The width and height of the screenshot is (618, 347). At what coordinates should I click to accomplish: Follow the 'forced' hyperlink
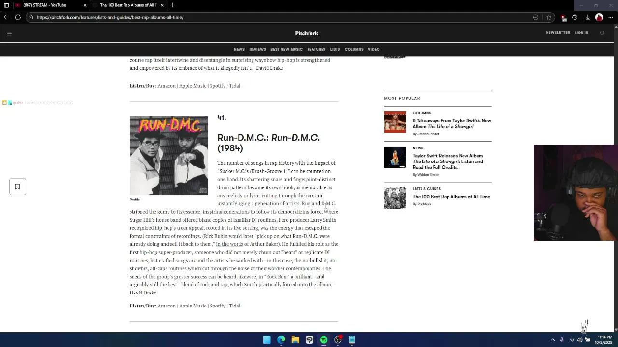(289, 285)
